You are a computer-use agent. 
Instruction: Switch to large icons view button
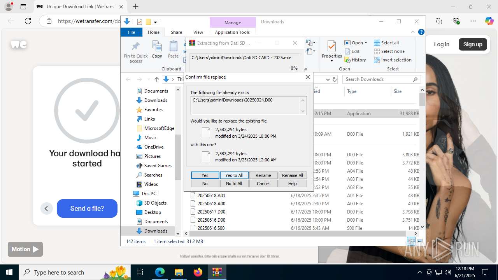[x=420, y=241]
